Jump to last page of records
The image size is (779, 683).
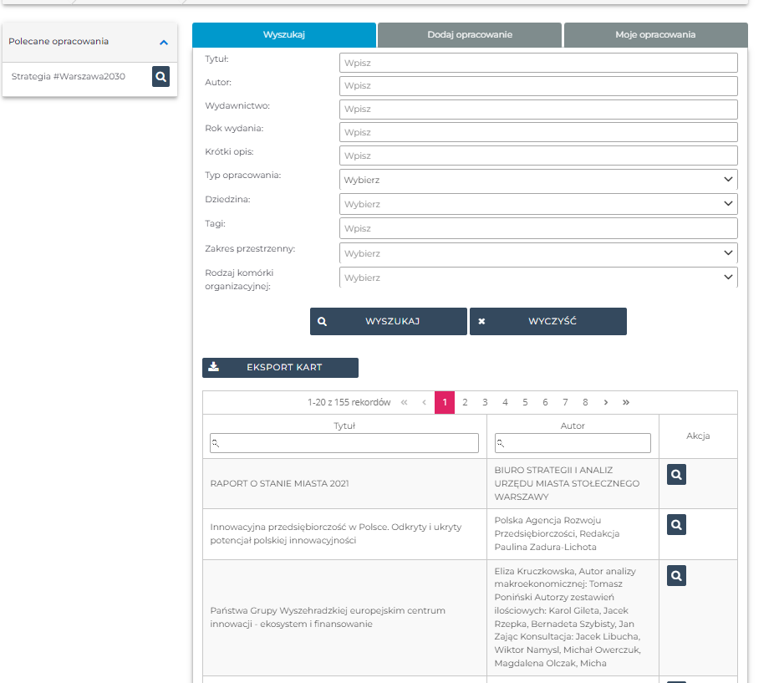[626, 402]
